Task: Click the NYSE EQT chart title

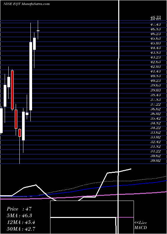Action: point(26,4)
